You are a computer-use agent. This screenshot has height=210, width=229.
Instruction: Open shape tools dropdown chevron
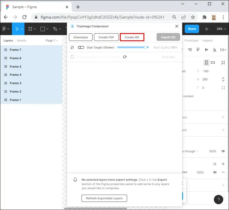point(47,29)
